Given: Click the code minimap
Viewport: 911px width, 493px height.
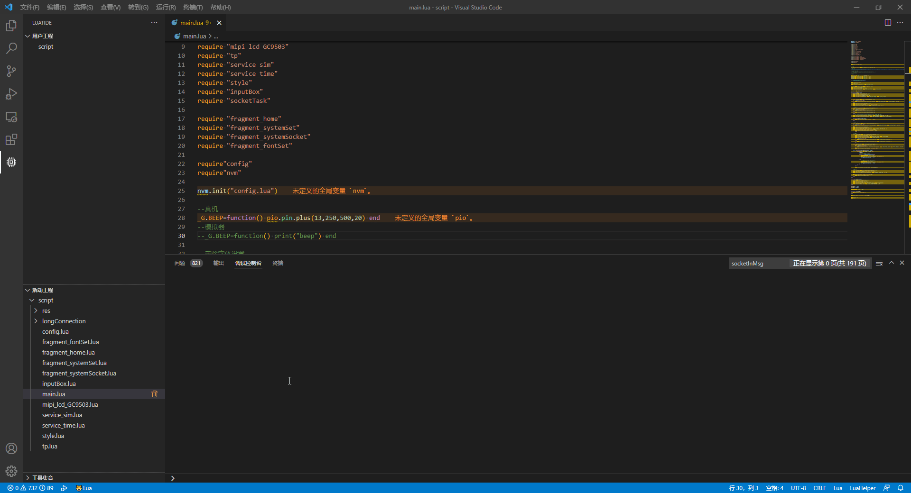Looking at the screenshot, I should (x=878, y=119).
